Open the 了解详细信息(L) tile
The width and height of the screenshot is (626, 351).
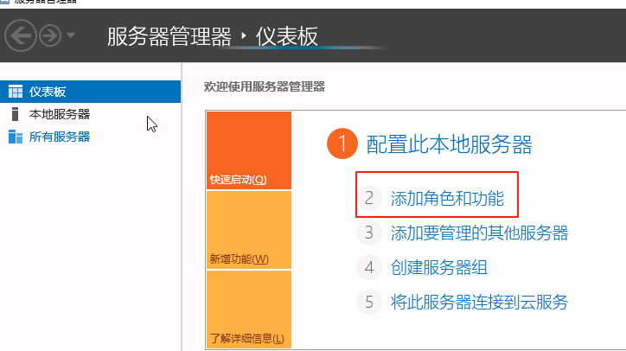[249, 310]
